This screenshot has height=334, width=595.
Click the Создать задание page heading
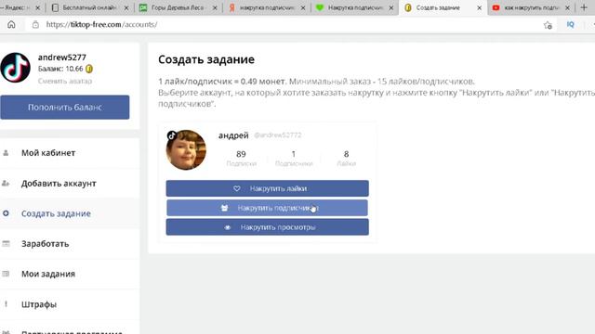coord(206,59)
